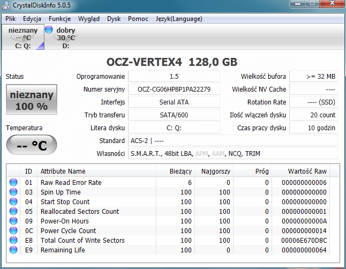Click status orb for Power Cycle Count
Screen dimensions: 346x269
(x=13, y=230)
